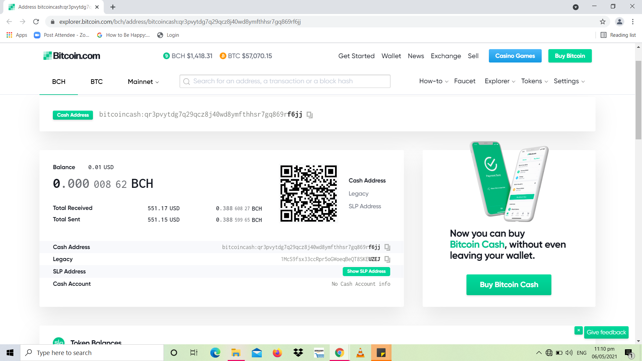The height and width of the screenshot is (361, 642).
Task: Click the Buy Bitcoin button
Action: (570, 56)
